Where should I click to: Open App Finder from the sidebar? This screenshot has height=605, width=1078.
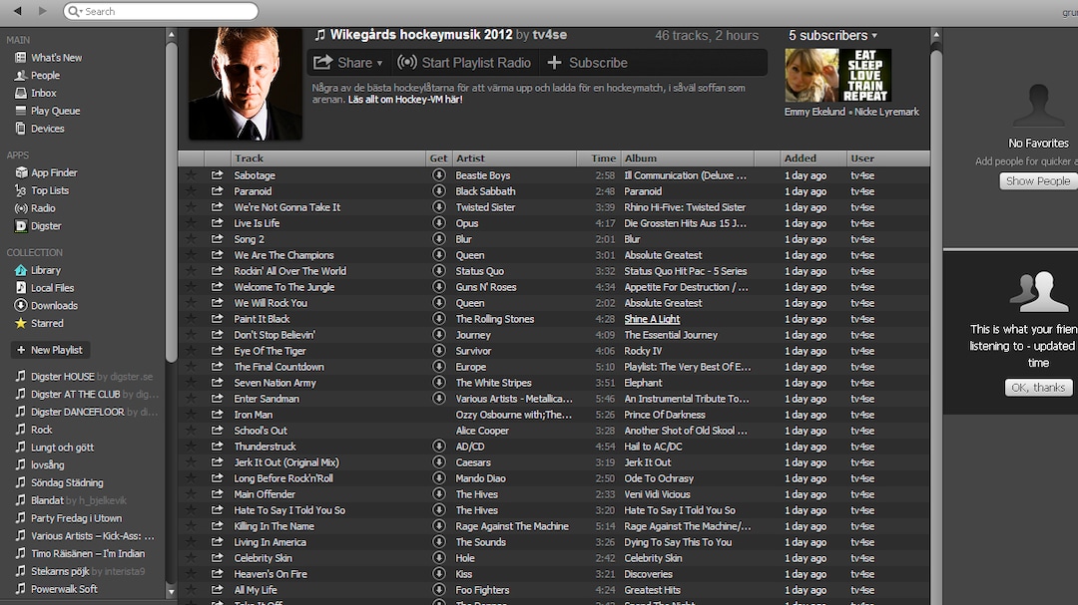pos(53,172)
